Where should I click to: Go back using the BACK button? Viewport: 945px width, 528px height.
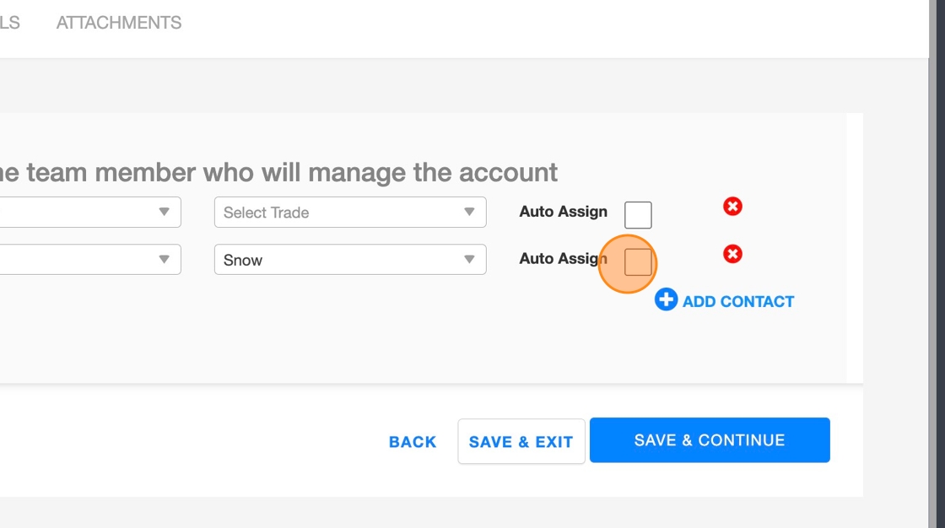pyautogui.click(x=413, y=441)
